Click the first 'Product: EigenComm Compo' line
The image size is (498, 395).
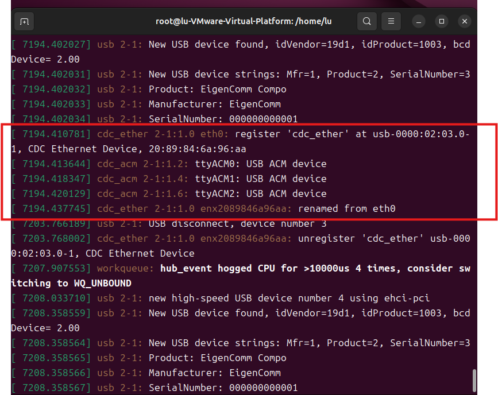click(217, 89)
